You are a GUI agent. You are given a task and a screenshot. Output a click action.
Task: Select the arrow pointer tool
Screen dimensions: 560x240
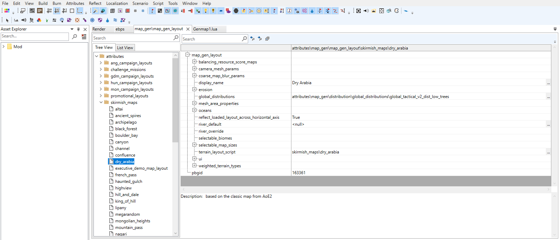(7, 20)
